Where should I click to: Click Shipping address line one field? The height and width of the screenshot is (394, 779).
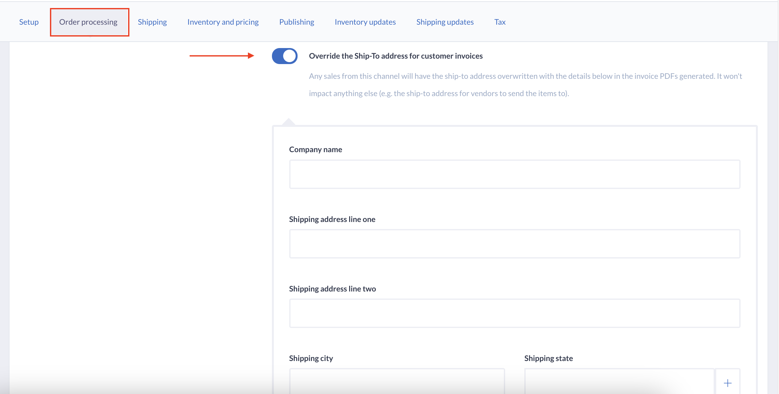(515, 244)
